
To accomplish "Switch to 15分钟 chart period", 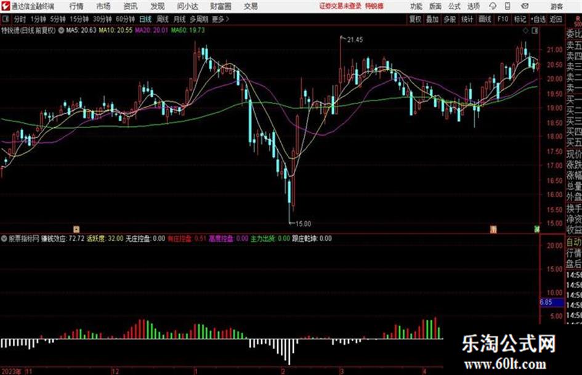I will [79, 19].
